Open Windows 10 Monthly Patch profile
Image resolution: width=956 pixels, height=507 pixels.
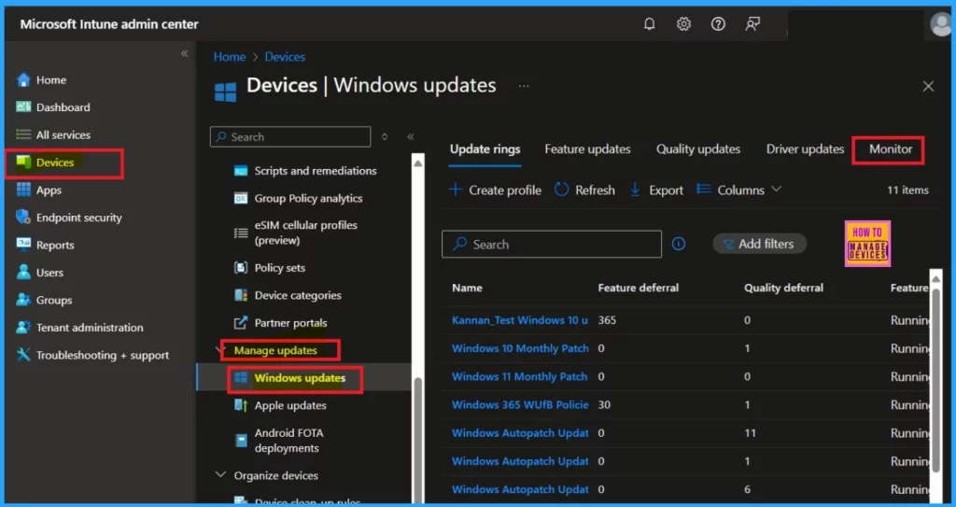tap(520, 348)
